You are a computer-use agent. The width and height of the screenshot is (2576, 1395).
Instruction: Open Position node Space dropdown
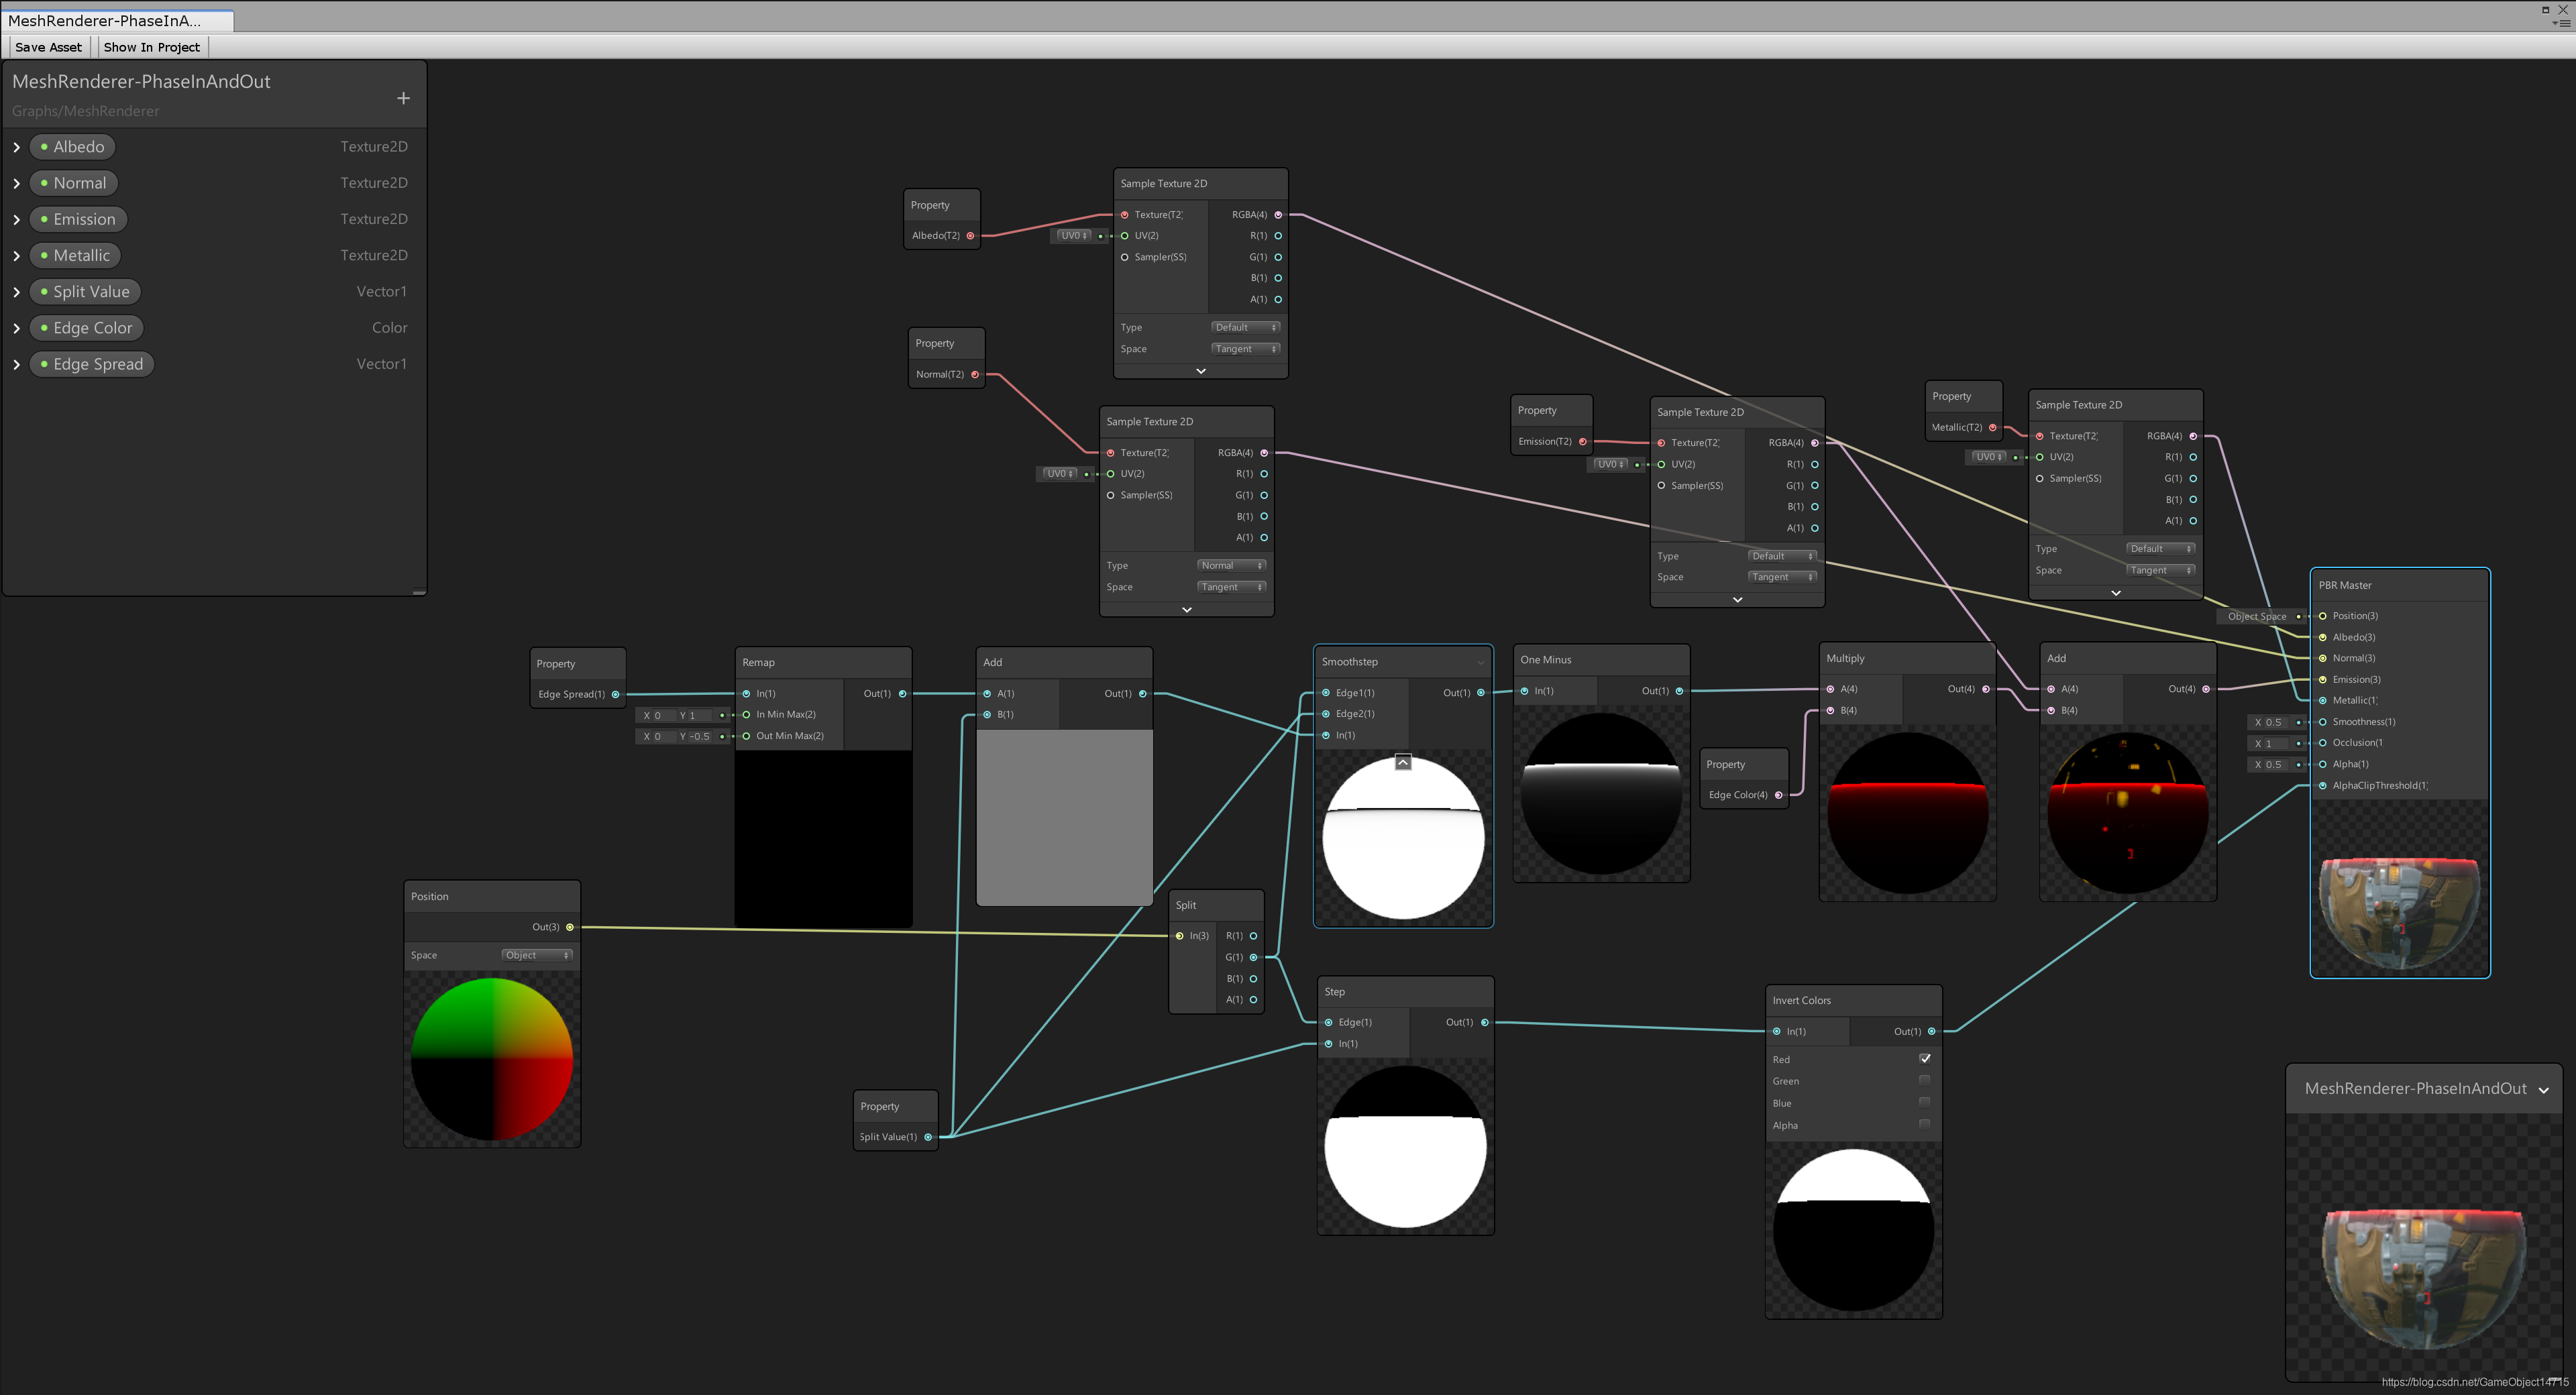(536, 955)
